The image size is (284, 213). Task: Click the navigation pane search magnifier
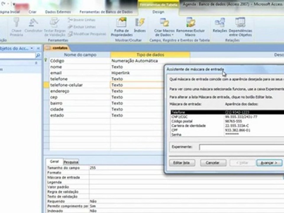pyautogui.click(x=38, y=55)
